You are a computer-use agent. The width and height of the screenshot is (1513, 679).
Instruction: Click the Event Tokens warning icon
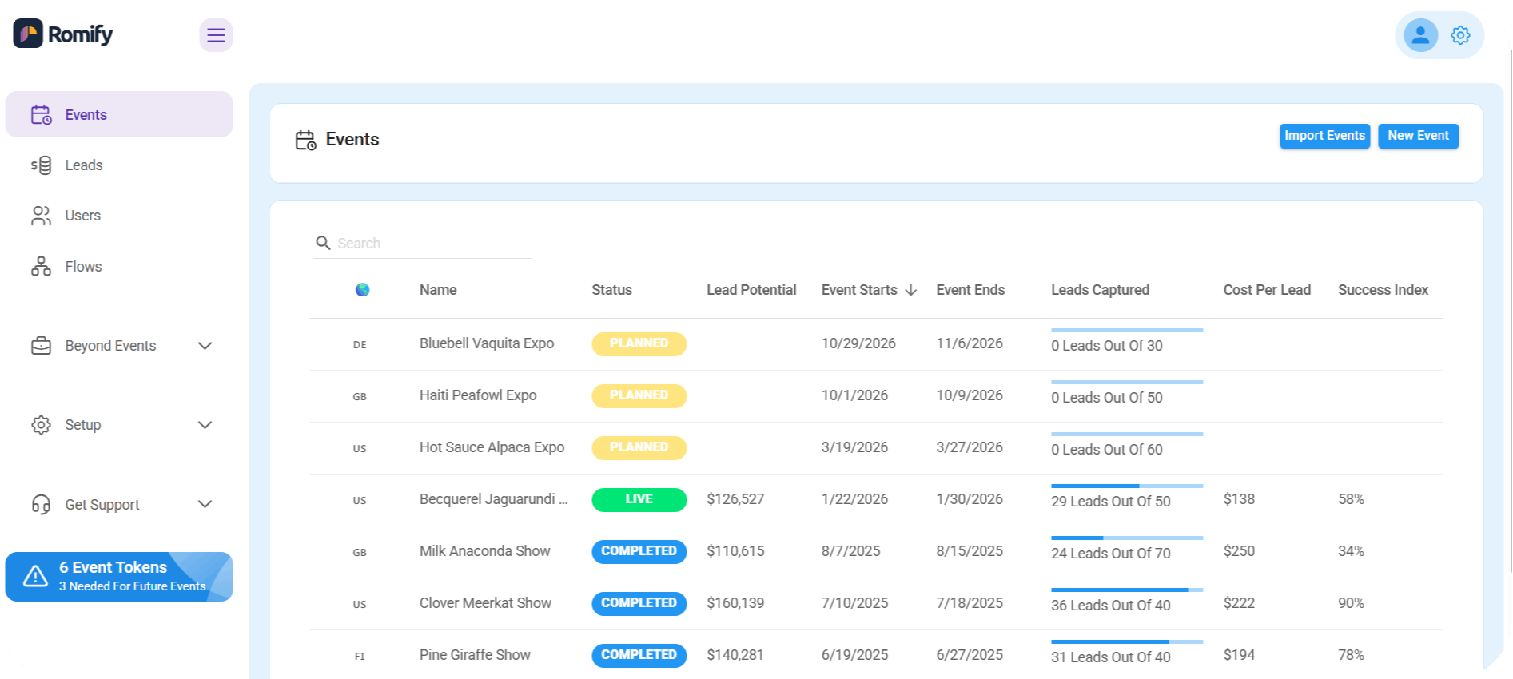36,576
